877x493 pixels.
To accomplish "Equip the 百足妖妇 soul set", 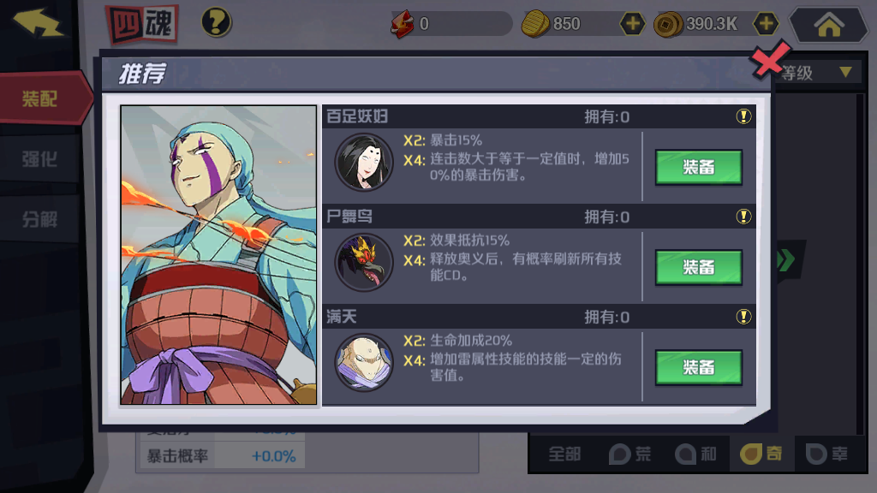I will coord(699,167).
